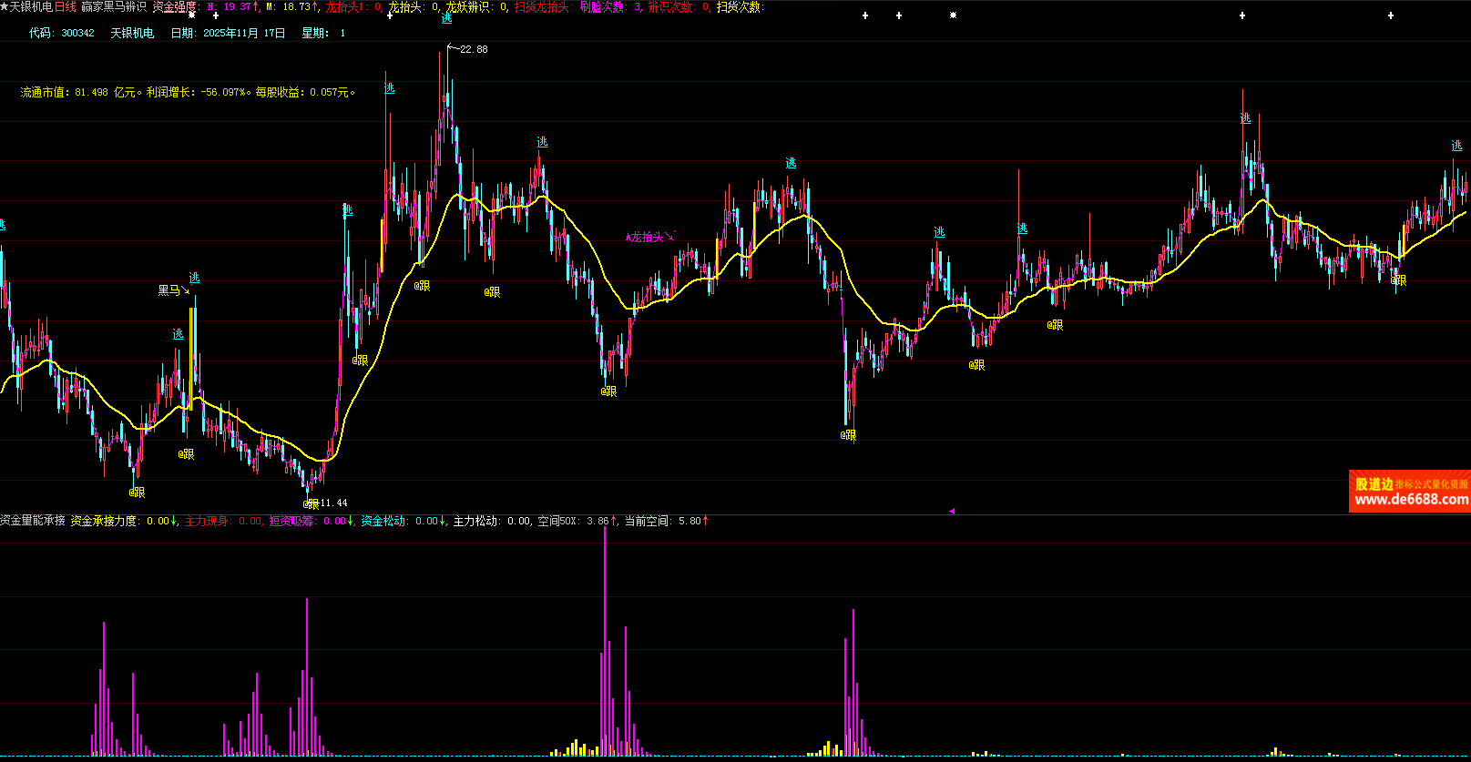Open 赢家黑马辨识 main indicator name
The image size is (1471, 762).
[x=113, y=6]
